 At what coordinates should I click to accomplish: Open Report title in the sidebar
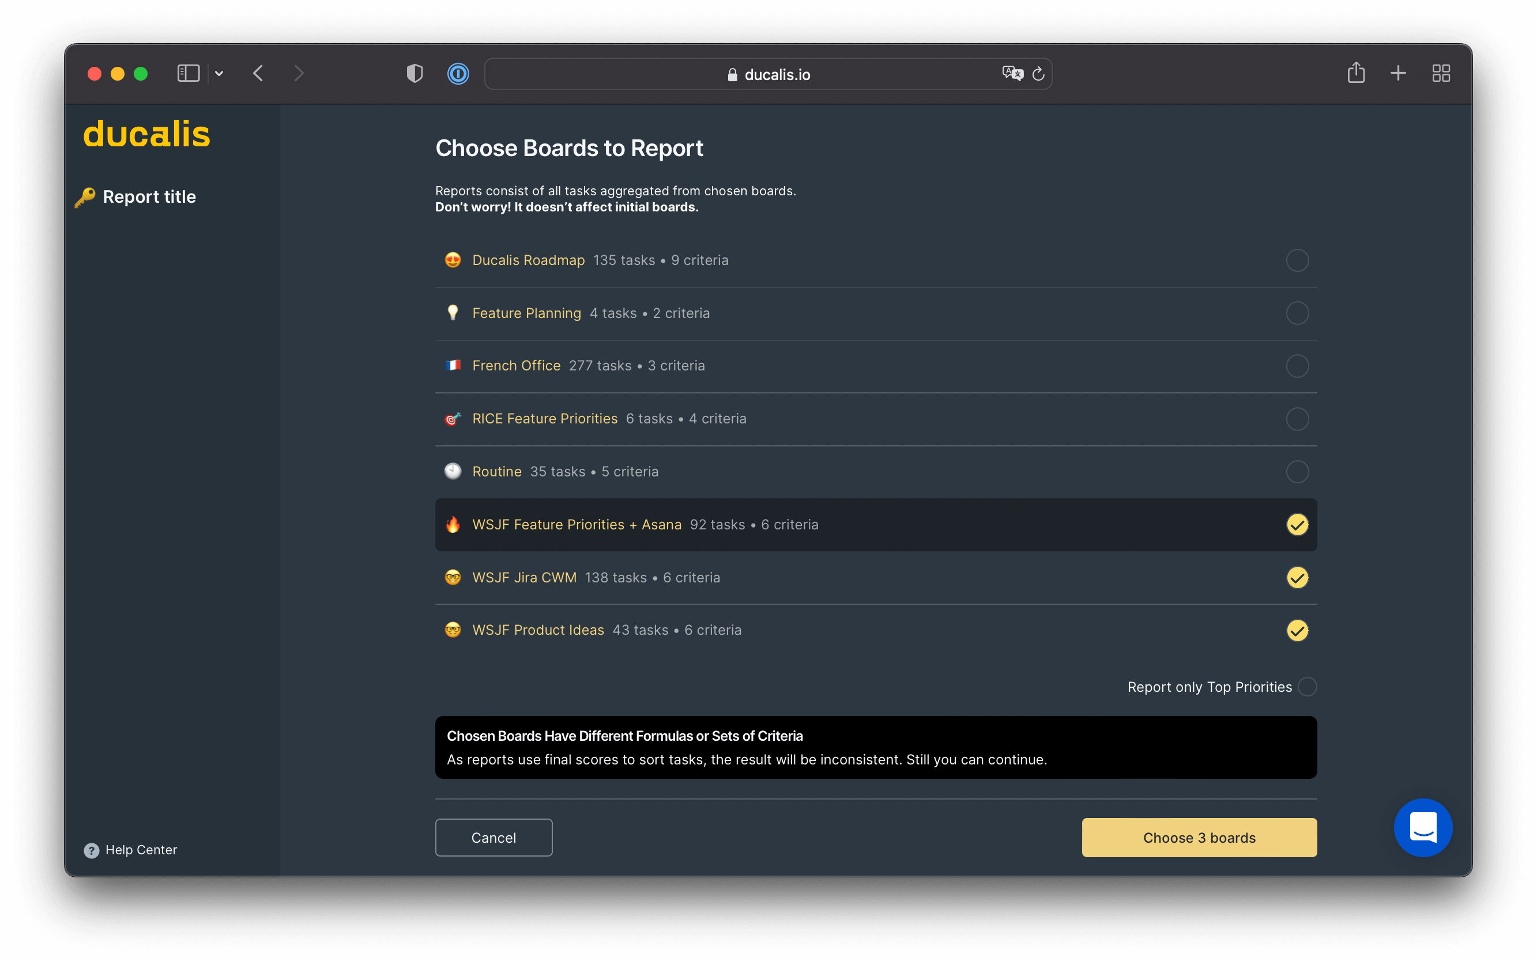pyautogui.click(x=149, y=196)
